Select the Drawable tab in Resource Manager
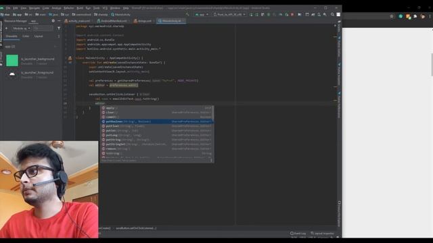 coord(12,36)
